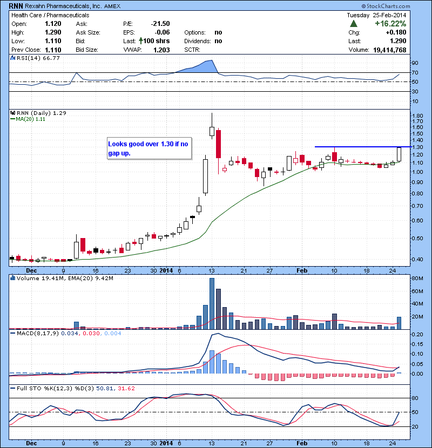Click the Health Care / Pharmaceuticals sector label

coord(50,15)
